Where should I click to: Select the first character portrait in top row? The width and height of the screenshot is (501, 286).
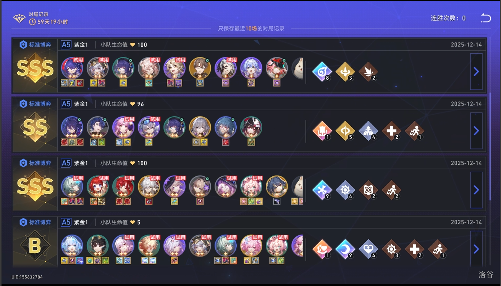tap(72, 68)
